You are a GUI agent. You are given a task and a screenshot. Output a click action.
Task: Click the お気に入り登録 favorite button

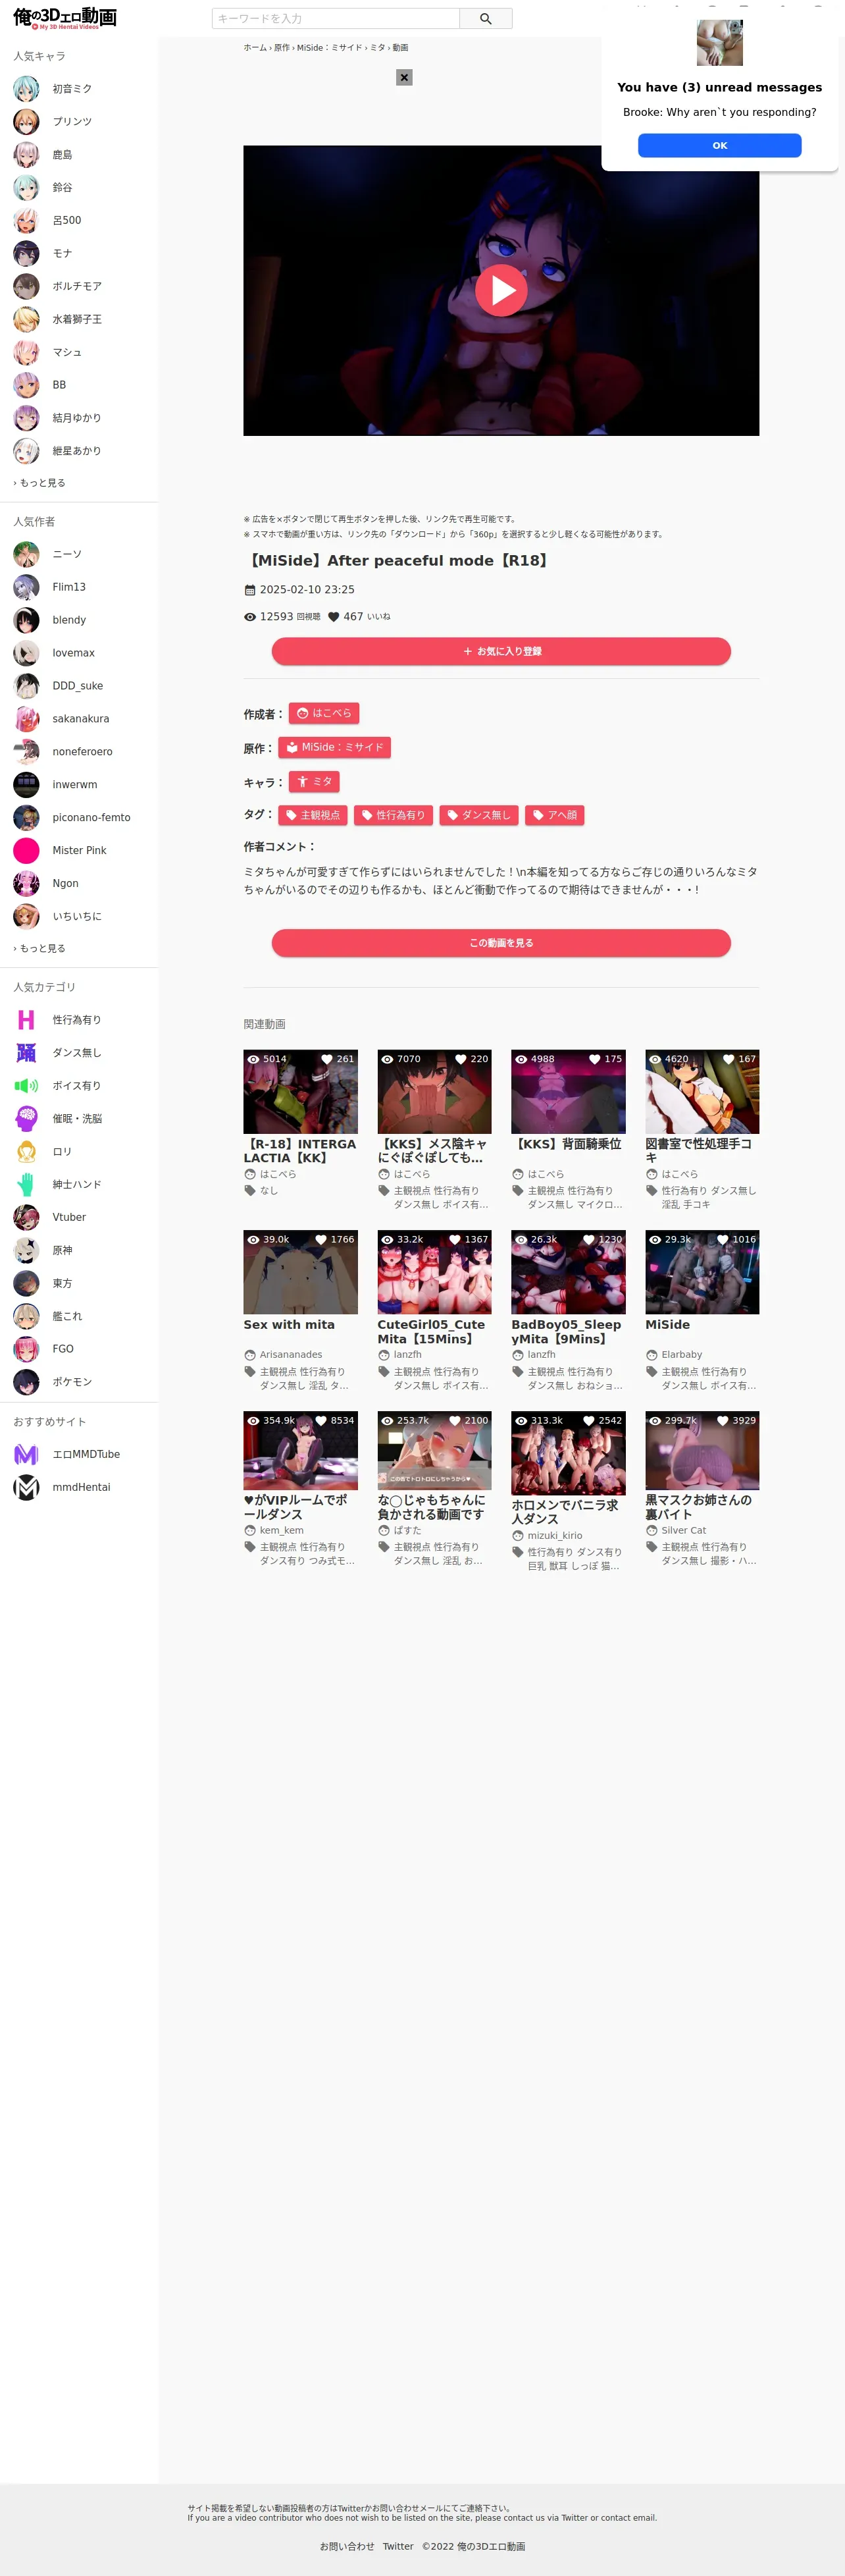pos(501,652)
